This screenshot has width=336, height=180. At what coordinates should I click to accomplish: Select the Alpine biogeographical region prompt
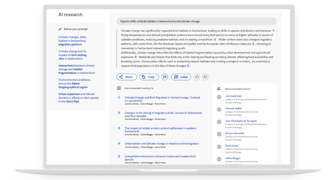pos(74,83)
